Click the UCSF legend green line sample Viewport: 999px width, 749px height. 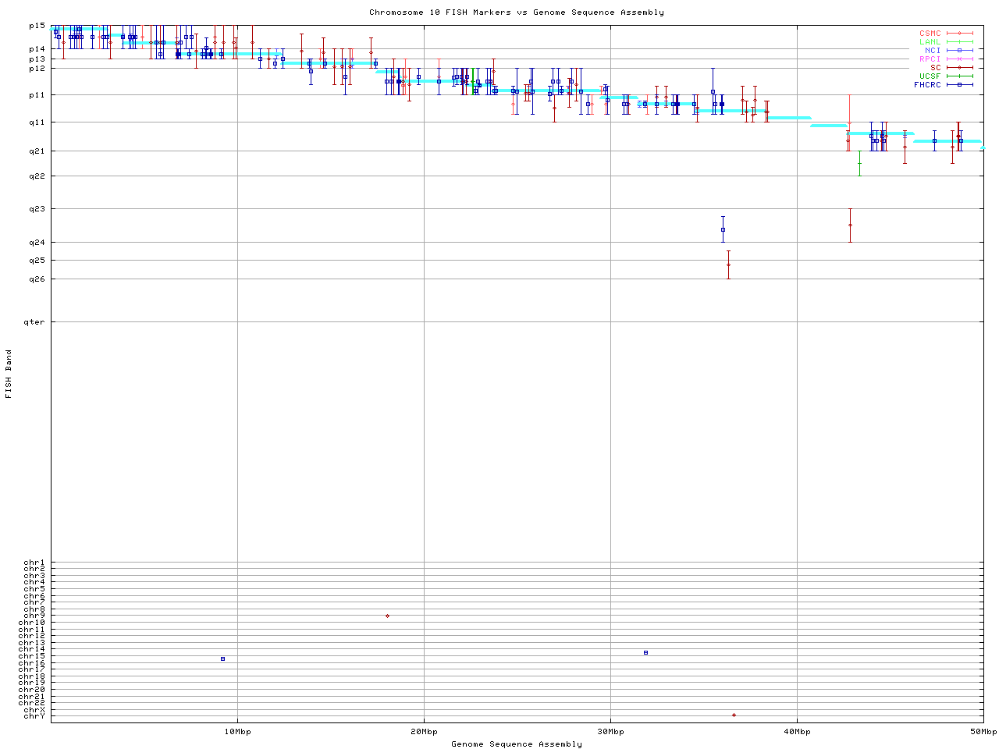click(959, 76)
